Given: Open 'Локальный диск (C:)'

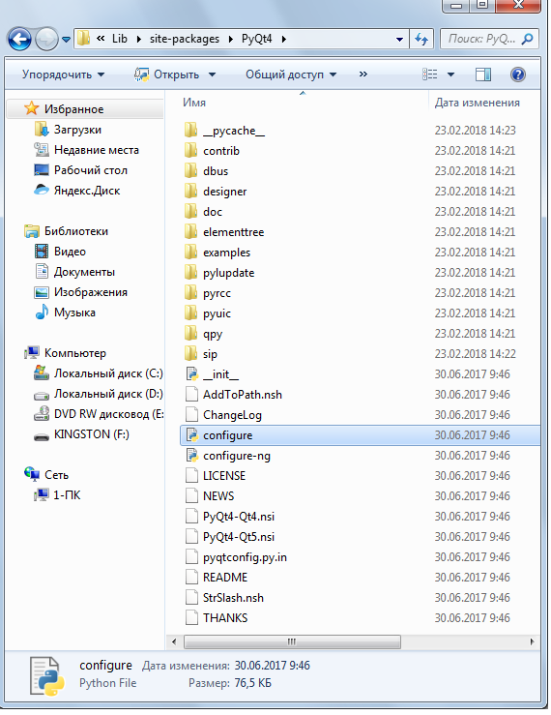Looking at the screenshot, I should pos(108,373).
